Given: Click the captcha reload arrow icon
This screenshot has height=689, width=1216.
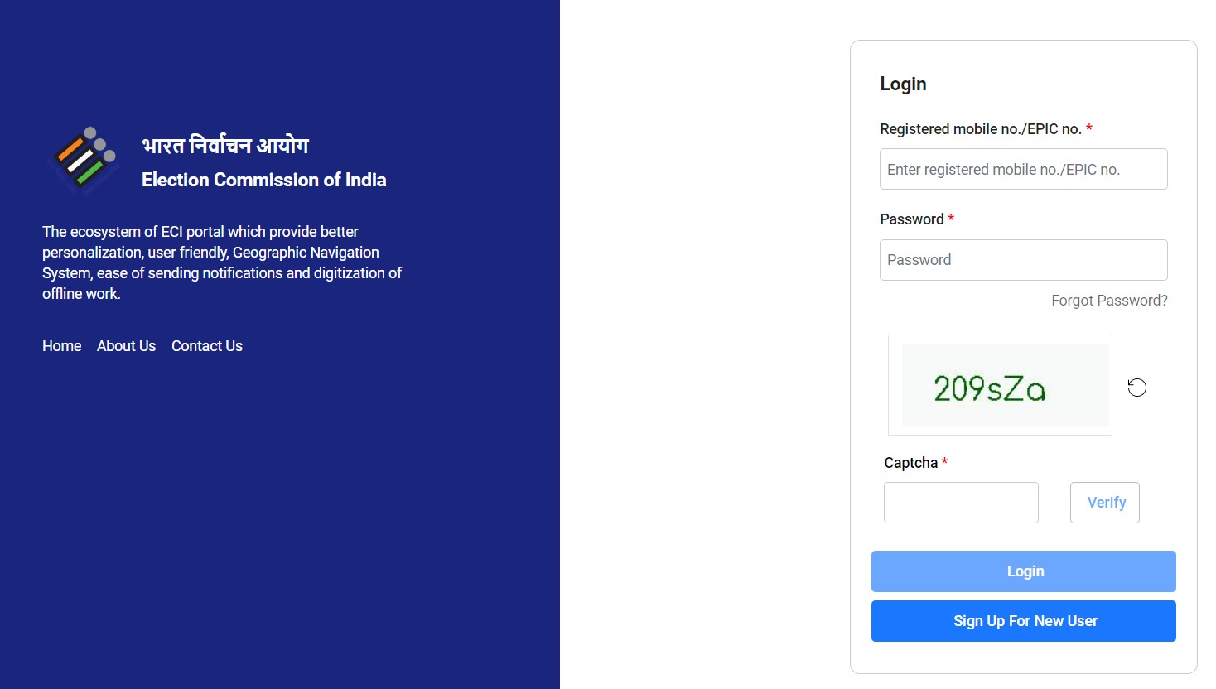Looking at the screenshot, I should [x=1136, y=387].
